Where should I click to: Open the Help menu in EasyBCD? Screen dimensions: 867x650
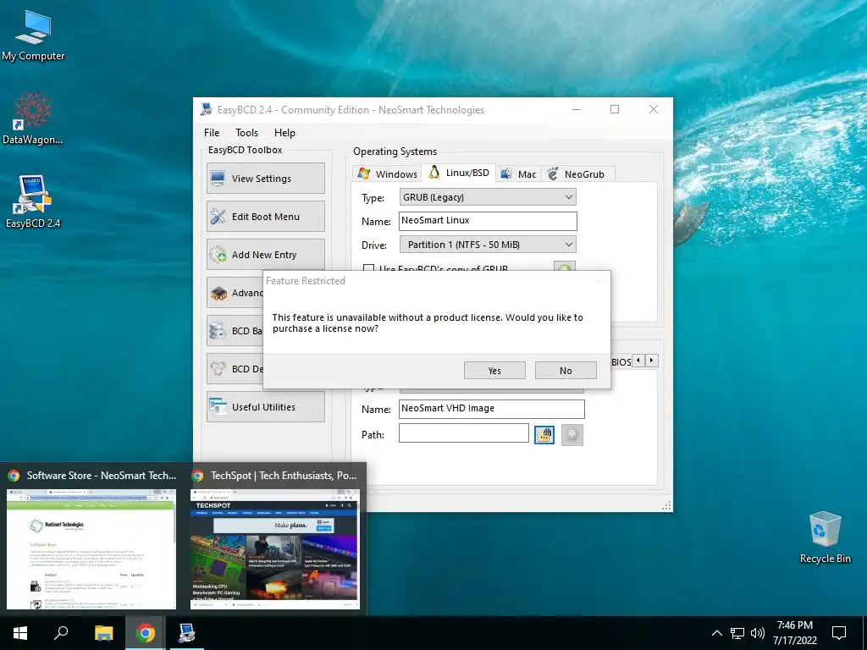(x=284, y=133)
